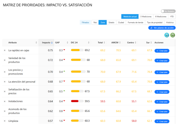Select the Histórico tab

pyautogui.click(x=170, y=22)
